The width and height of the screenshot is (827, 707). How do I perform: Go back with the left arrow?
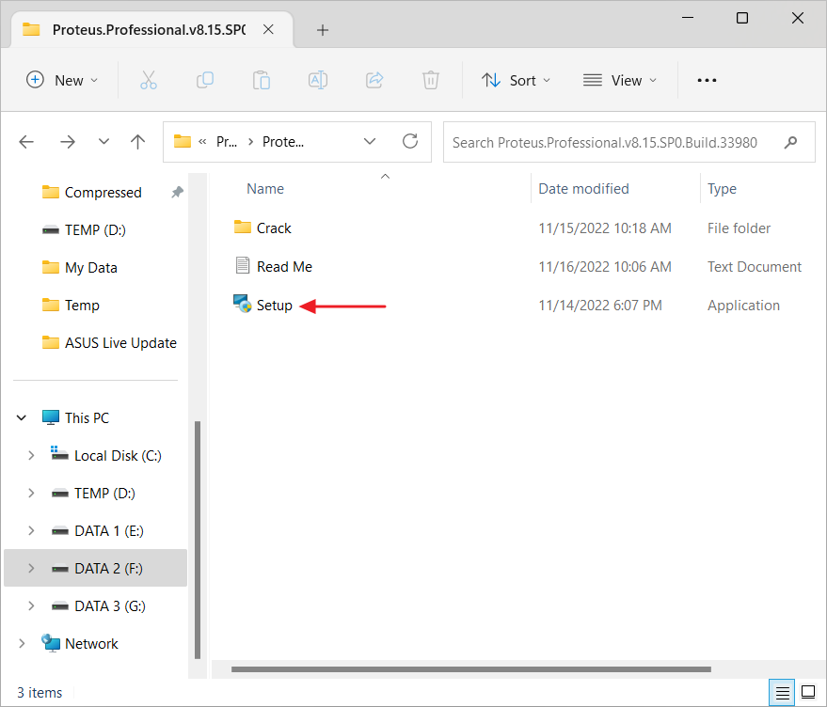coord(26,142)
